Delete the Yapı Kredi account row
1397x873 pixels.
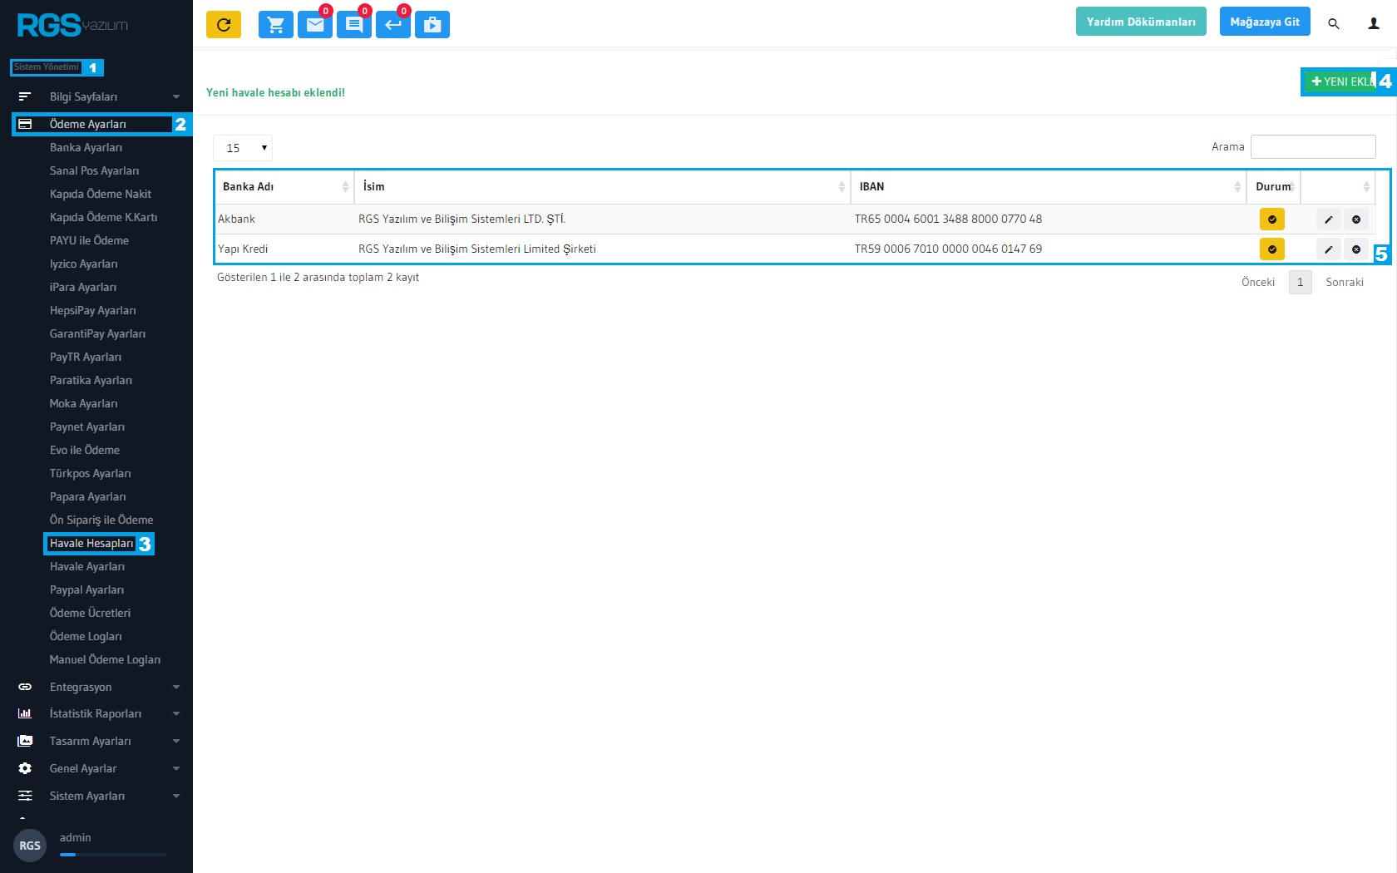tap(1356, 249)
